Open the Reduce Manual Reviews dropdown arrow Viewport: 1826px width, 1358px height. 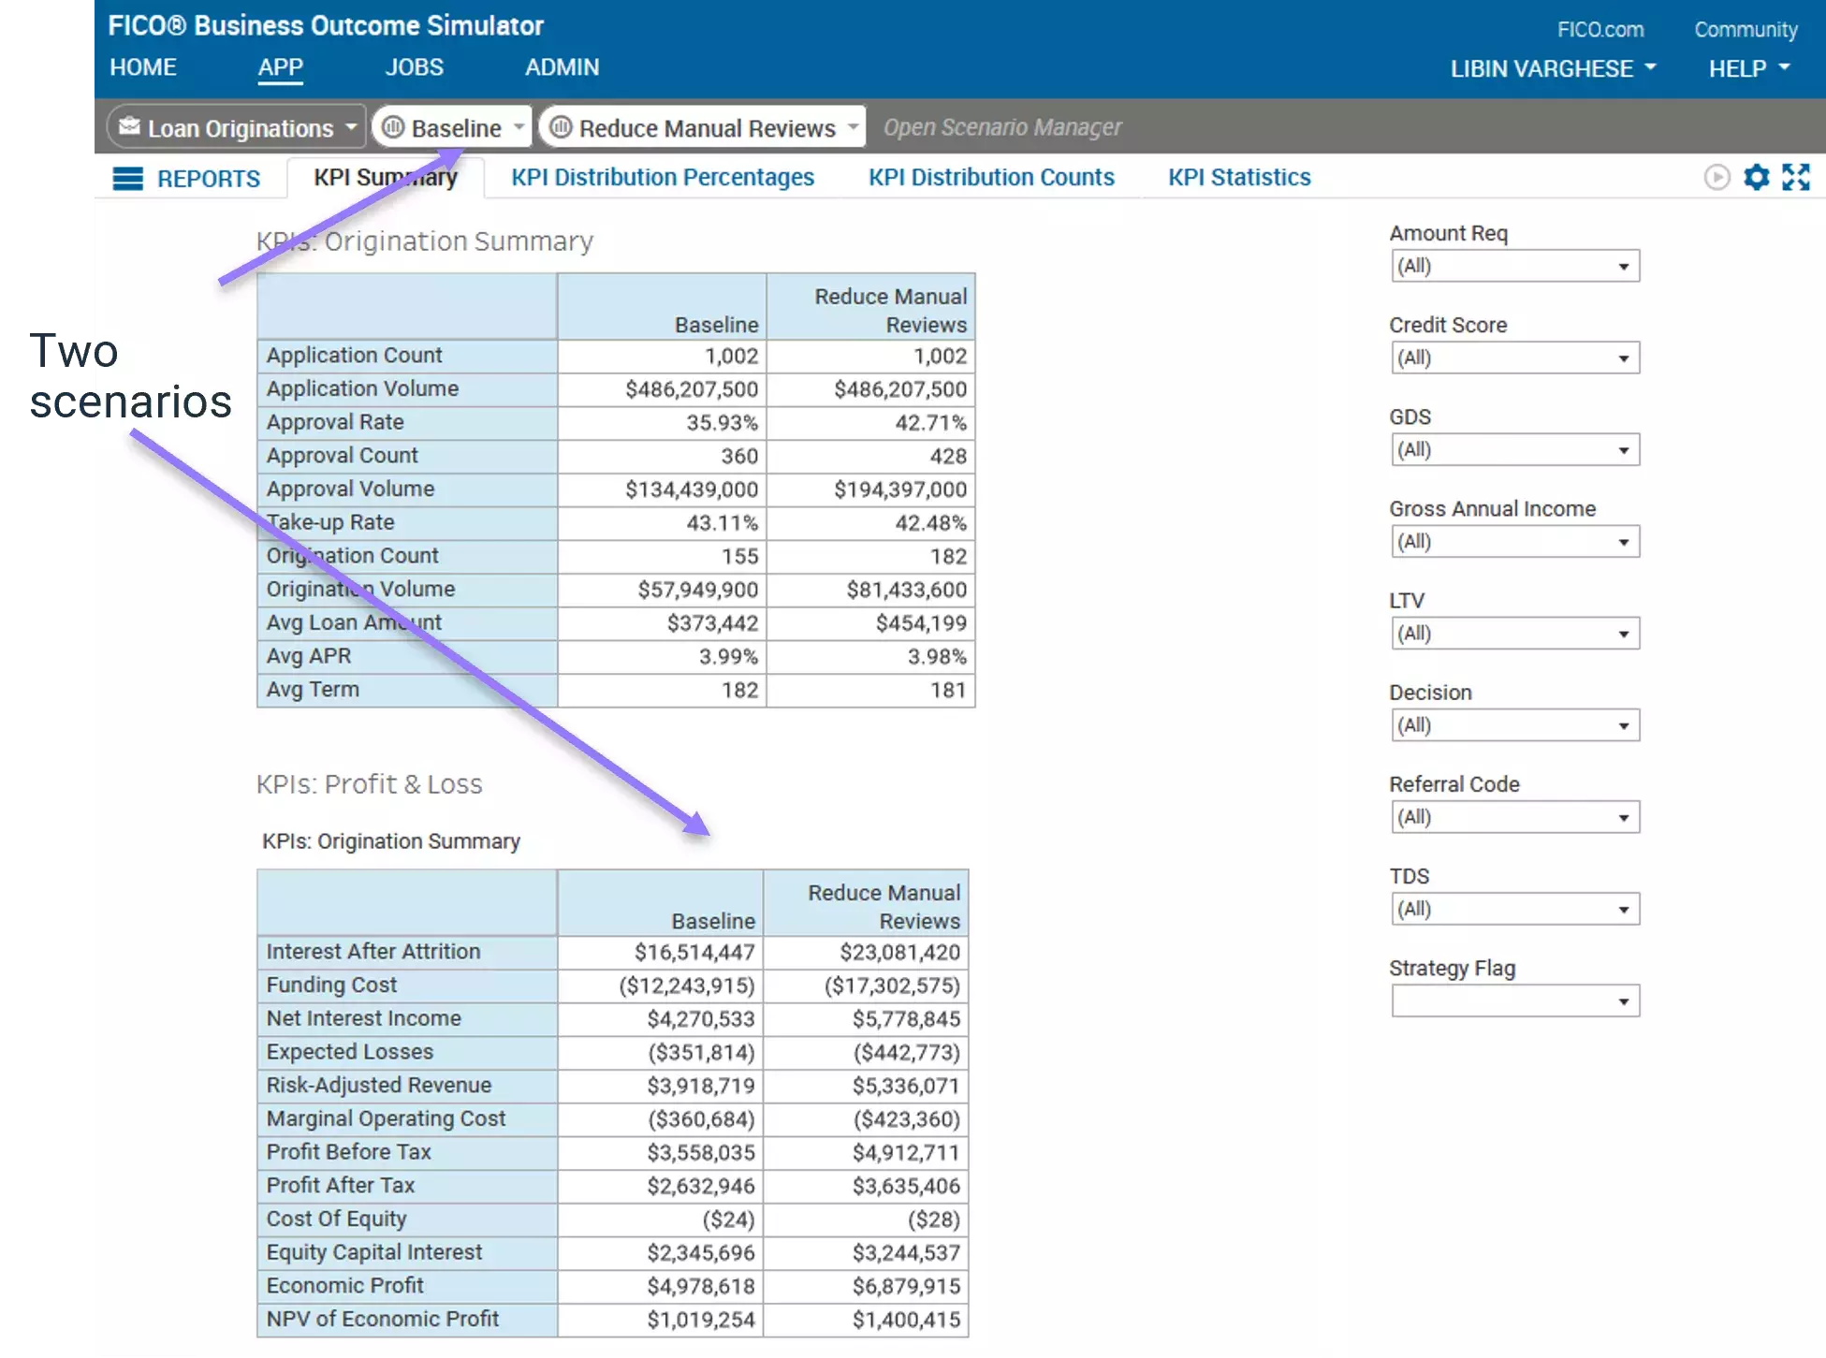point(853,127)
